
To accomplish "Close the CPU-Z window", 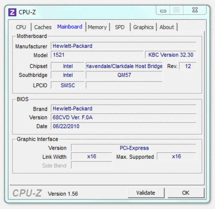I will pos(195,10).
